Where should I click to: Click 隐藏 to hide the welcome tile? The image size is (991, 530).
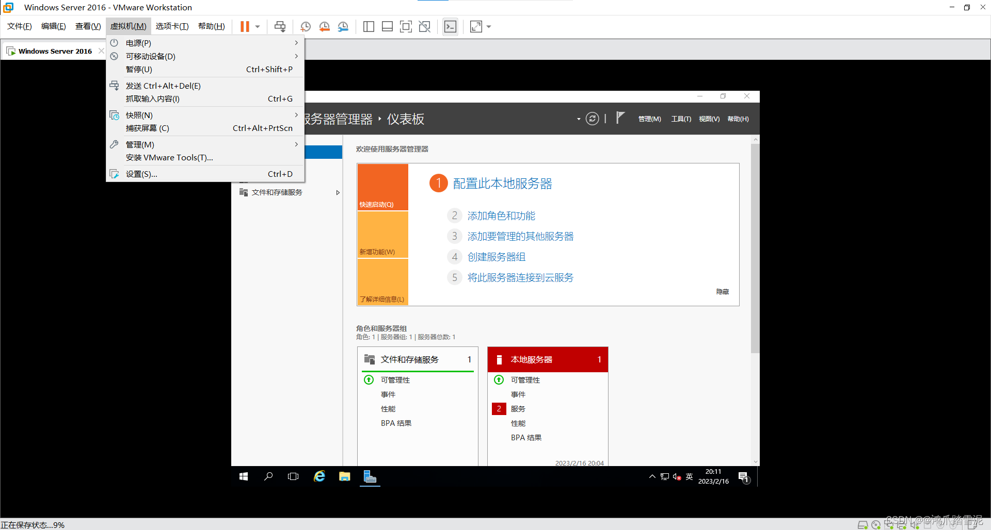click(723, 292)
